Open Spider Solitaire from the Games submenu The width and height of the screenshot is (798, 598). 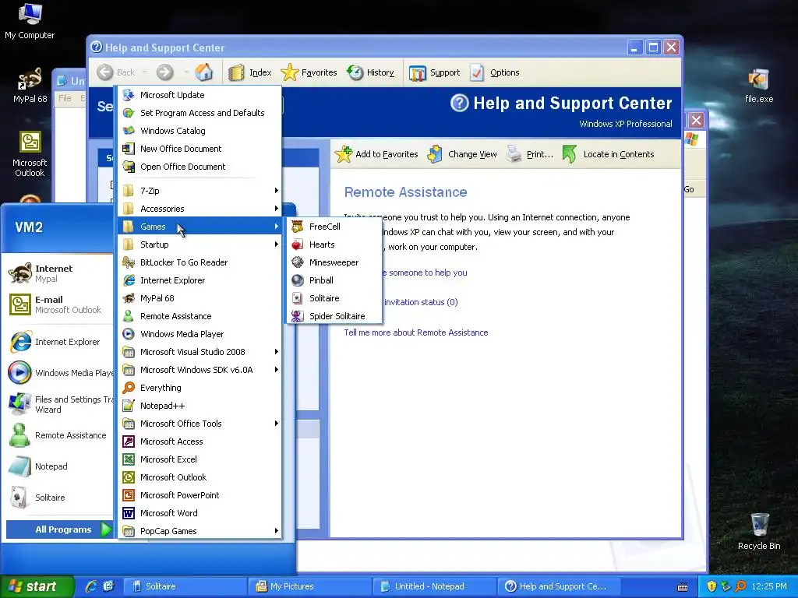click(334, 316)
